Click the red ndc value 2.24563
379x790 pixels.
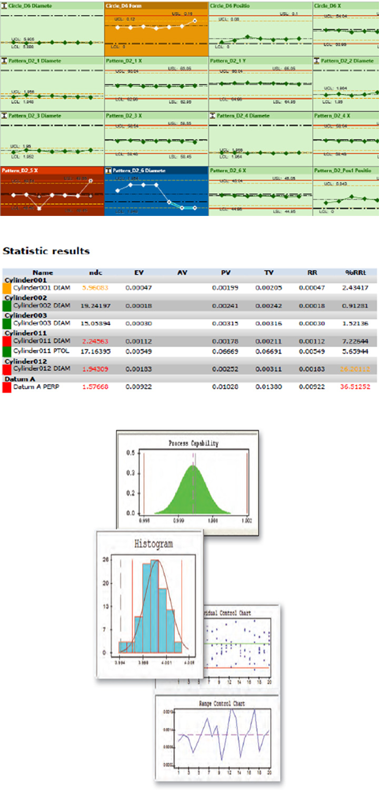pos(96,340)
